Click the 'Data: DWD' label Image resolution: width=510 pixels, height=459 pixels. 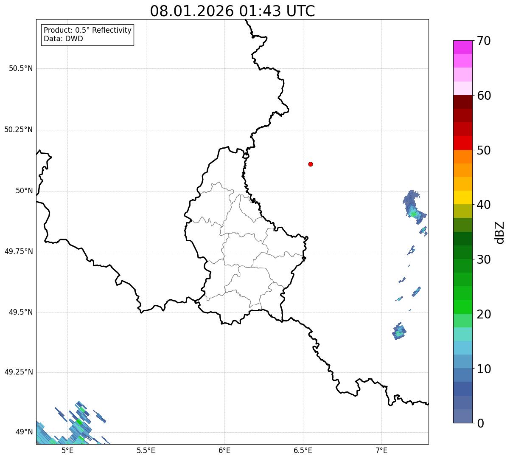coord(63,39)
